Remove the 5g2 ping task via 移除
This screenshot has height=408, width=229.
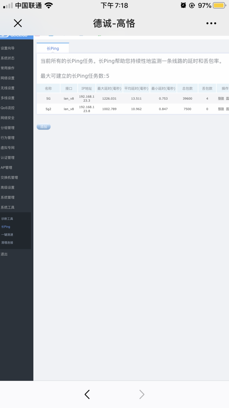pos(221,109)
